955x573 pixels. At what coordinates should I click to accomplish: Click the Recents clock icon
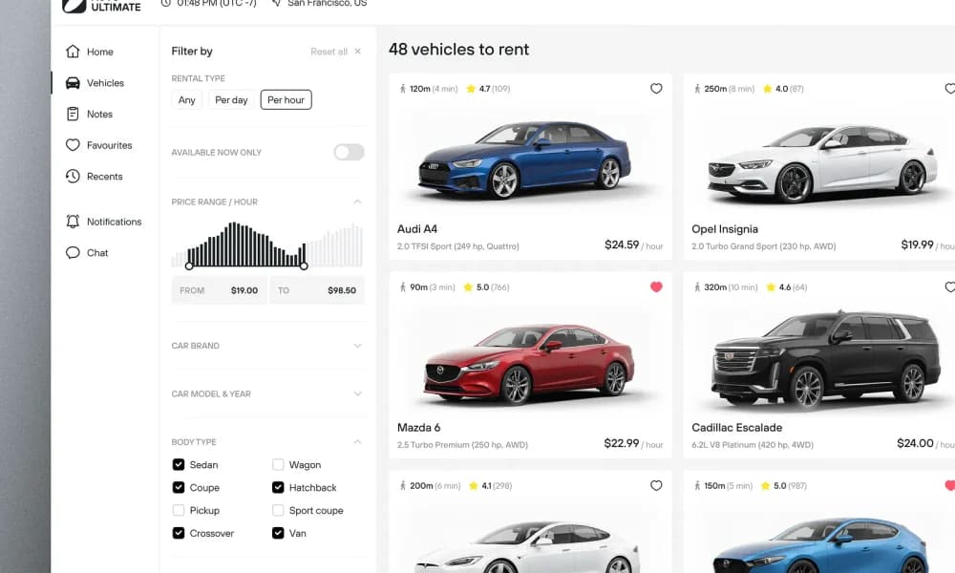pos(73,176)
